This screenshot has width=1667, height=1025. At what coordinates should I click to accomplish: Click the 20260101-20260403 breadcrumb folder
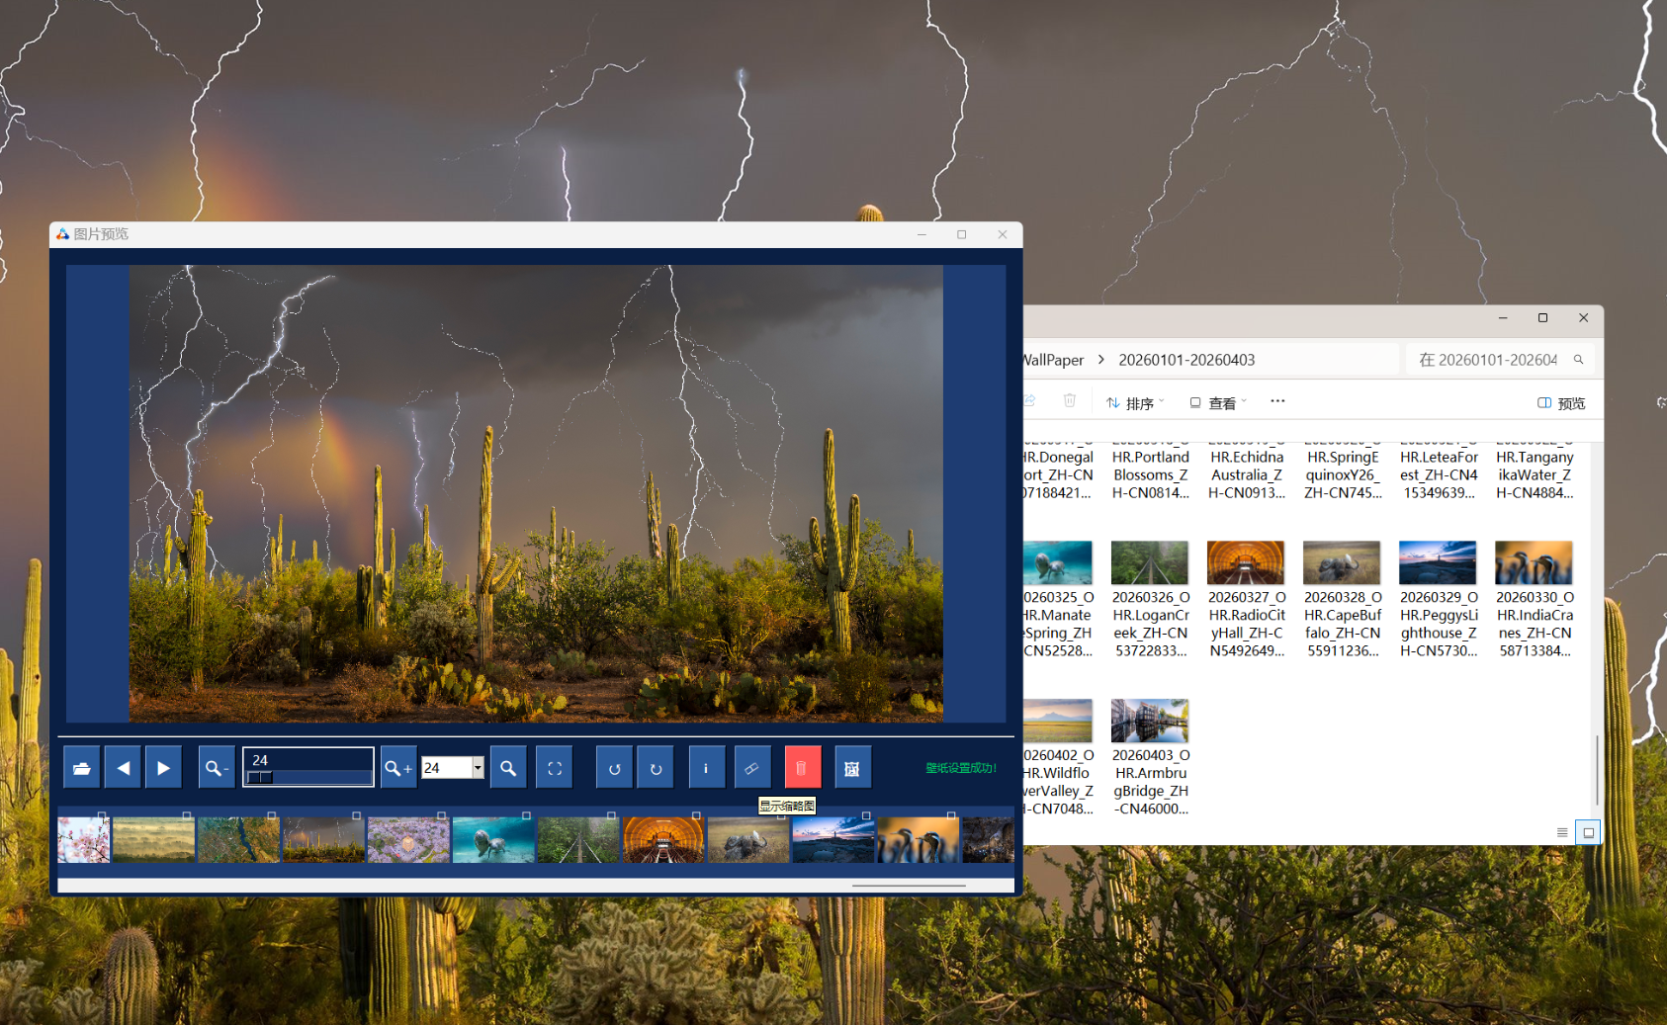[x=1186, y=360]
